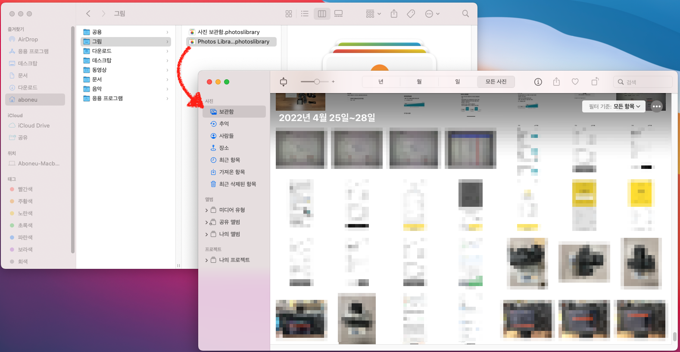
Task: Click the Finder search magnifier icon
Action: click(465, 14)
